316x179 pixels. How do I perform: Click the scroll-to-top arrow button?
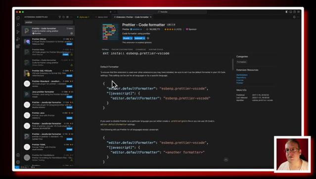pos(226,160)
